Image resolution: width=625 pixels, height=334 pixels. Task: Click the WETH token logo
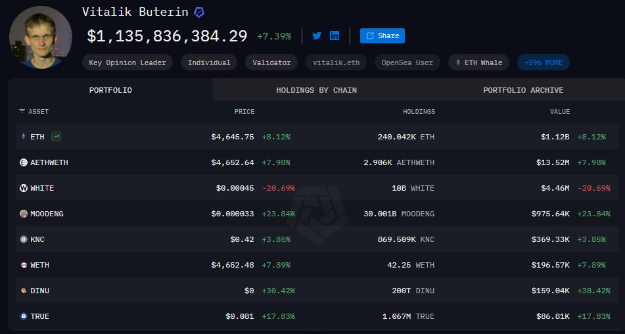tap(24, 265)
